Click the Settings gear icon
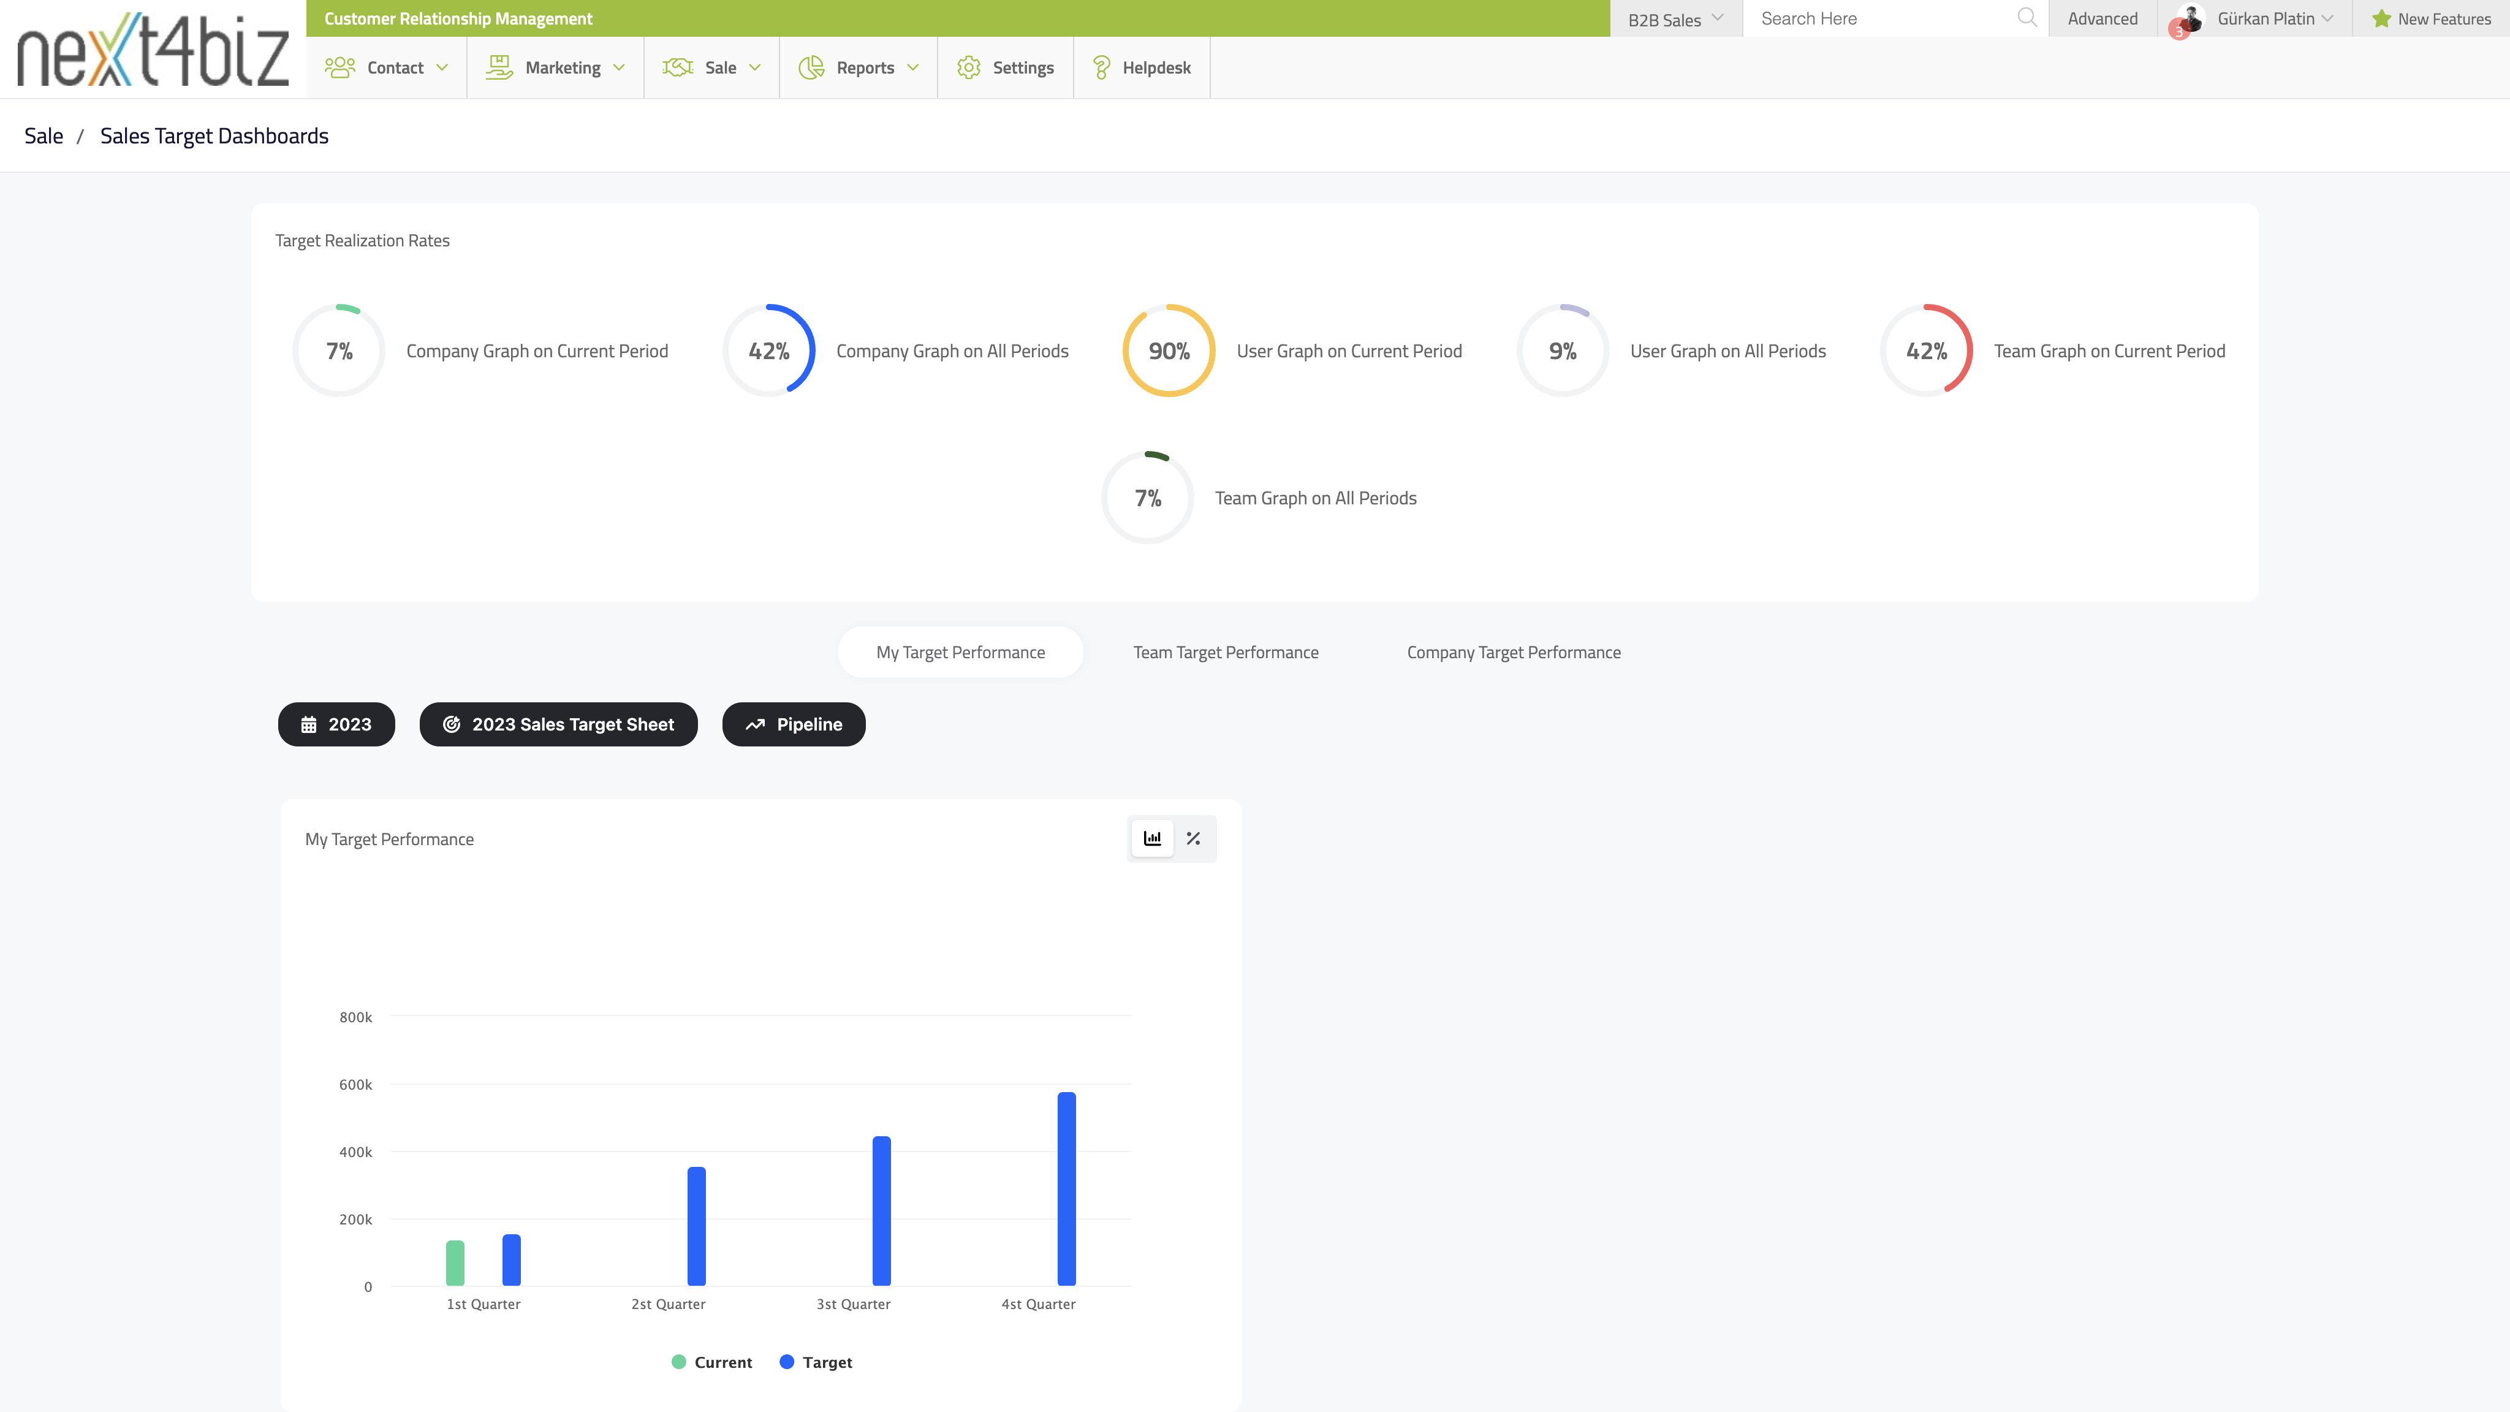2510x1412 pixels. 969,66
